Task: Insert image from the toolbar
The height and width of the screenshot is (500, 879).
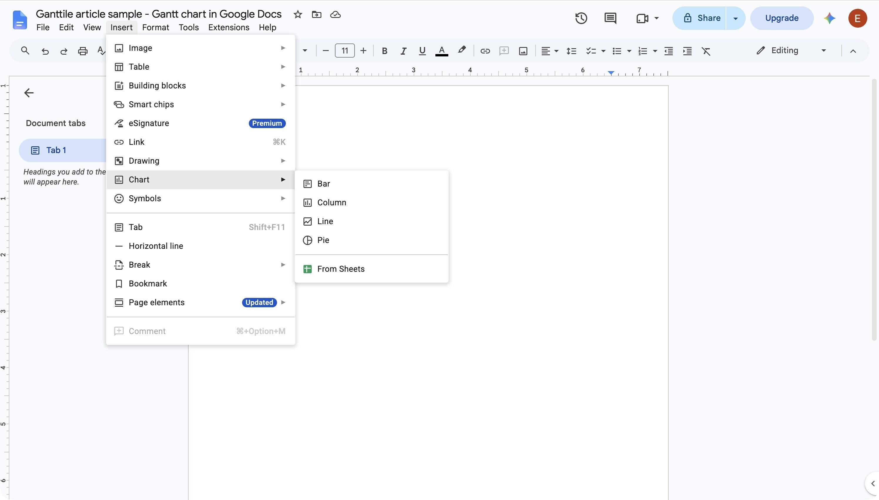Action: coord(523,51)
